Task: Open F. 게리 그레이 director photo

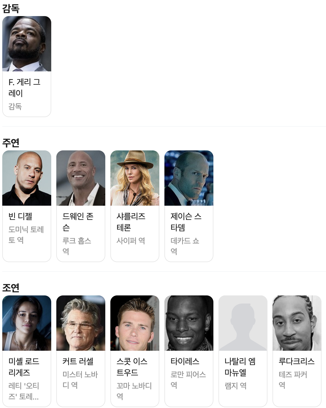Action: (27, 44)
